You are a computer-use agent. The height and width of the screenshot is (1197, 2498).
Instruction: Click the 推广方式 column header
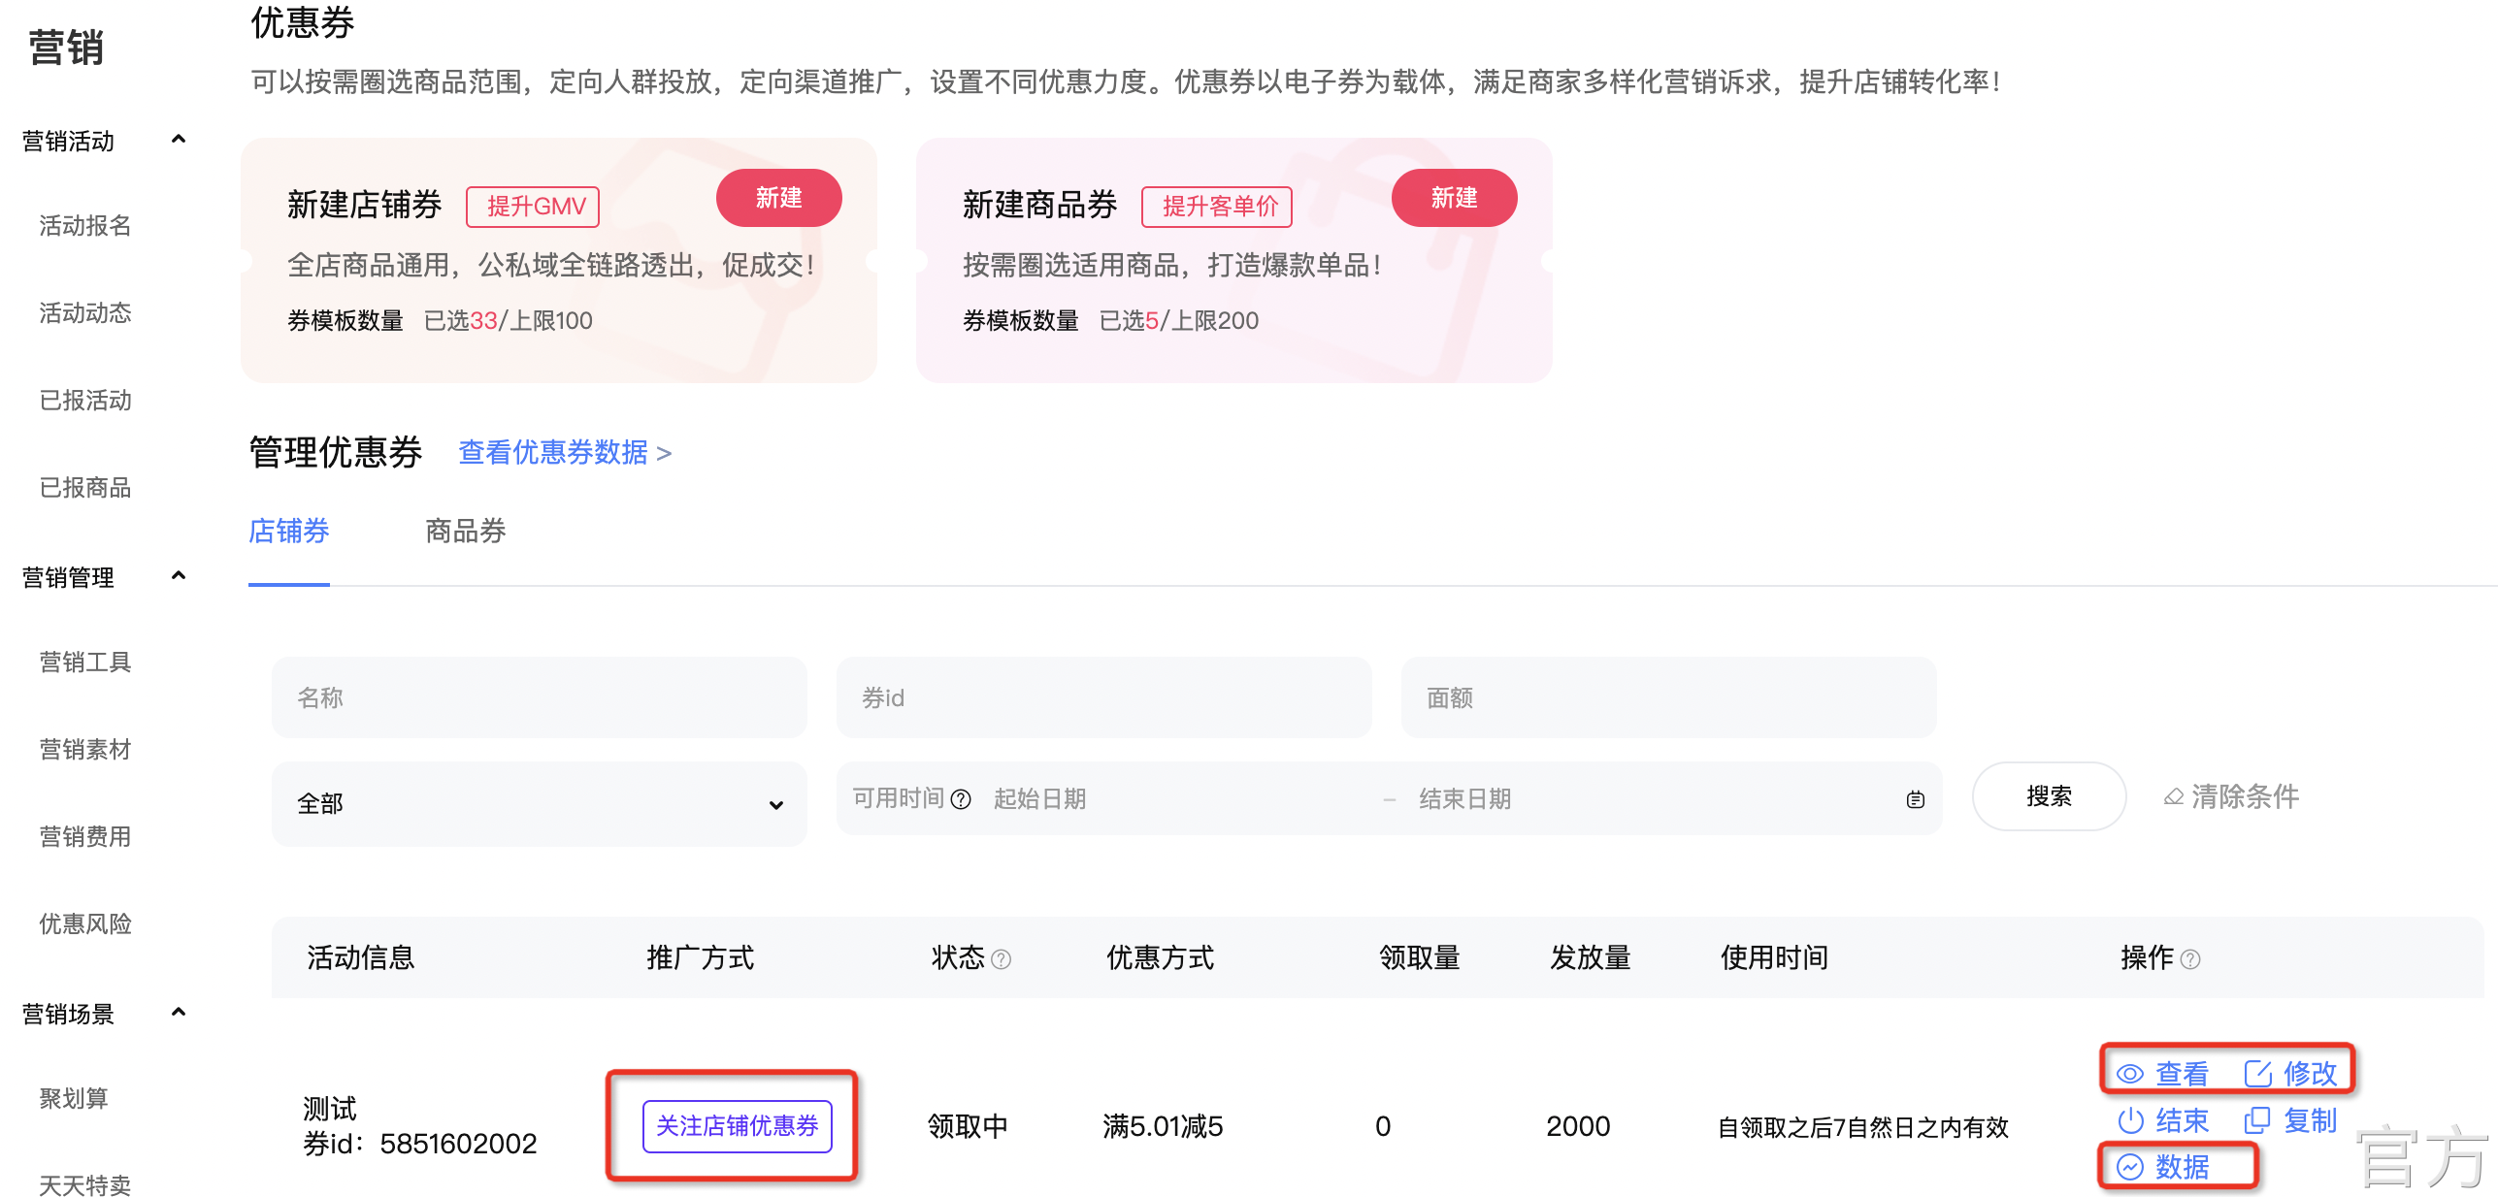coord(700,958)
